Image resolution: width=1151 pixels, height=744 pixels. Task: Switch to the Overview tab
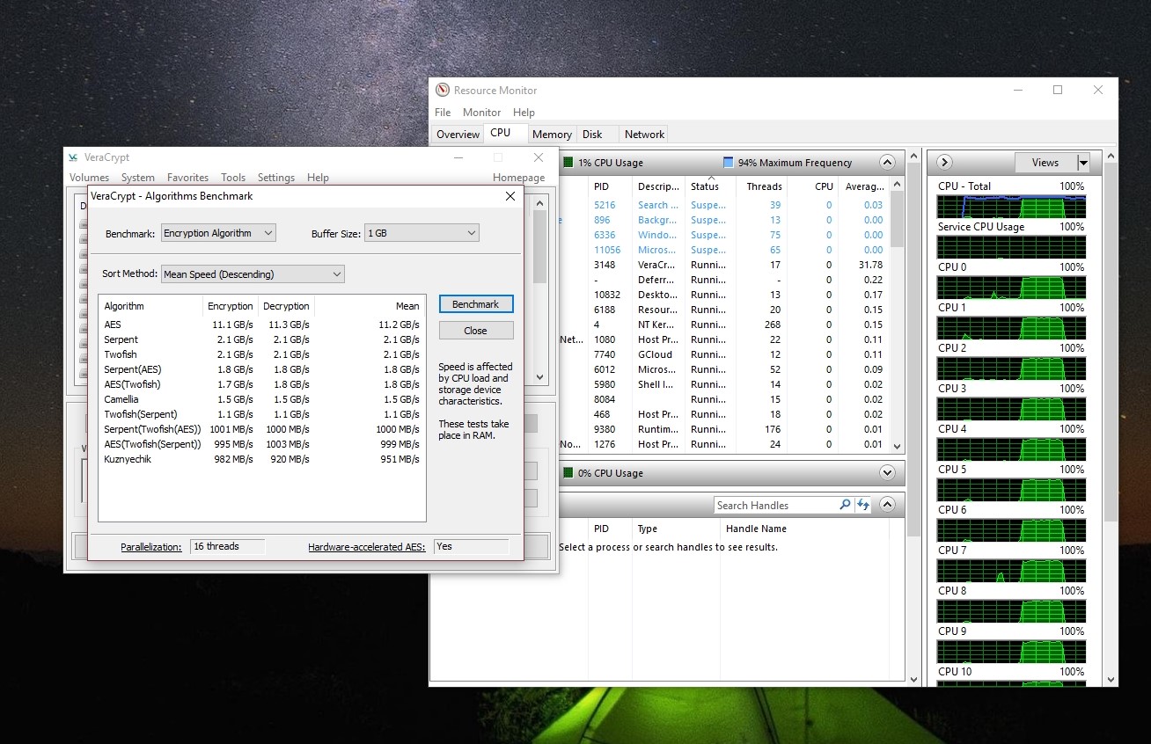[458, 135]
